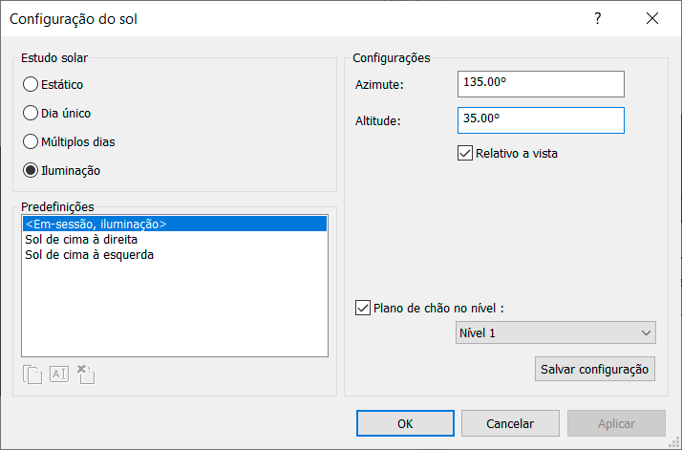Click the Cancelar button

pos(510,423)
